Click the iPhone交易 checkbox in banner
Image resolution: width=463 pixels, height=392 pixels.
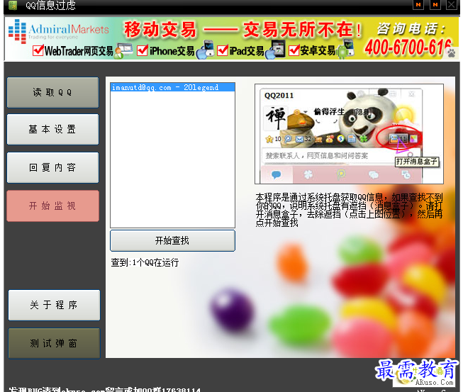pyautogui.click(x=143, y=50)
